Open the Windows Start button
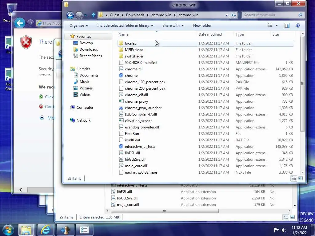This screenshot has height=236, width=315. [x=8, y=230]
